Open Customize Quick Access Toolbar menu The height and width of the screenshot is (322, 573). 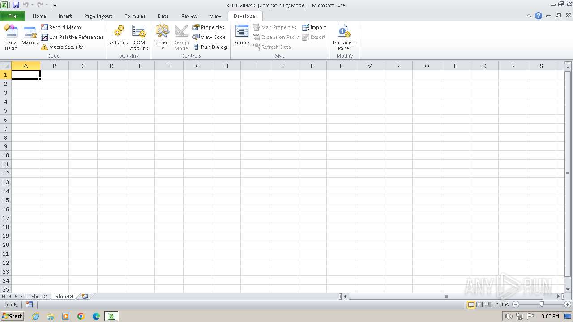pyautogui.click(x=55, y=5)
